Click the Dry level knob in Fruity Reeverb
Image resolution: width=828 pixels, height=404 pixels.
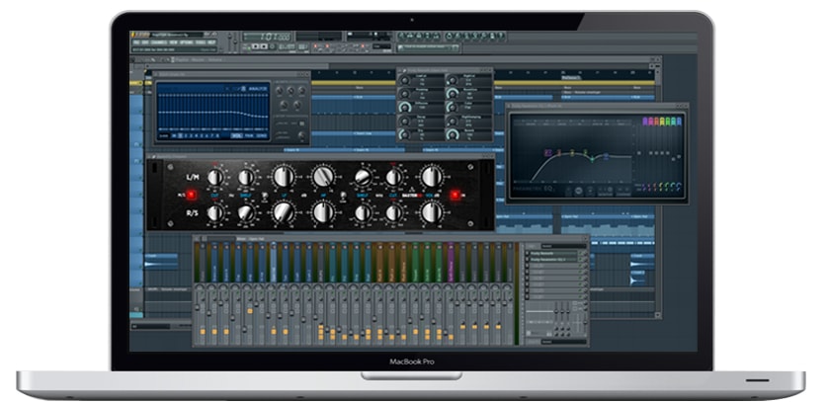[404, 135]
